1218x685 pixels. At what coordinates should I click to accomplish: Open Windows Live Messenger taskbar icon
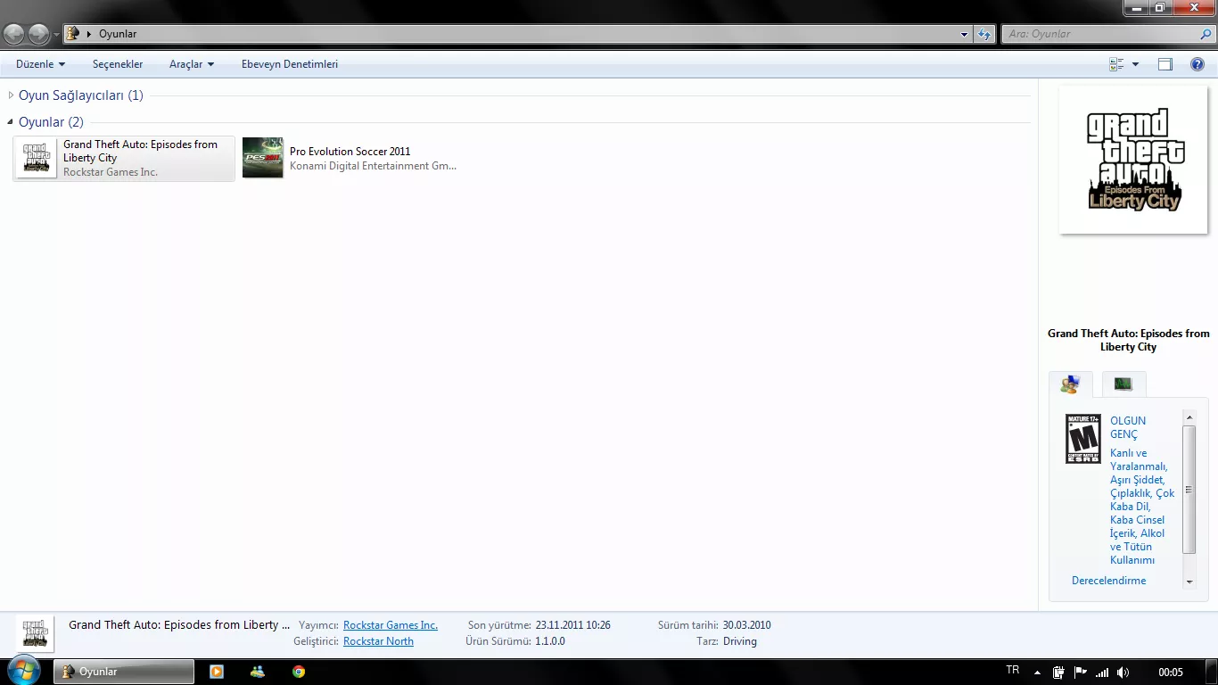point(258,672)
